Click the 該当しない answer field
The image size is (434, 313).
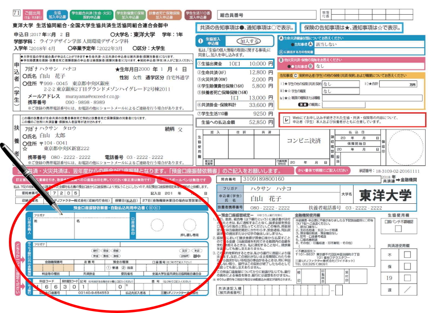point(369,44)
